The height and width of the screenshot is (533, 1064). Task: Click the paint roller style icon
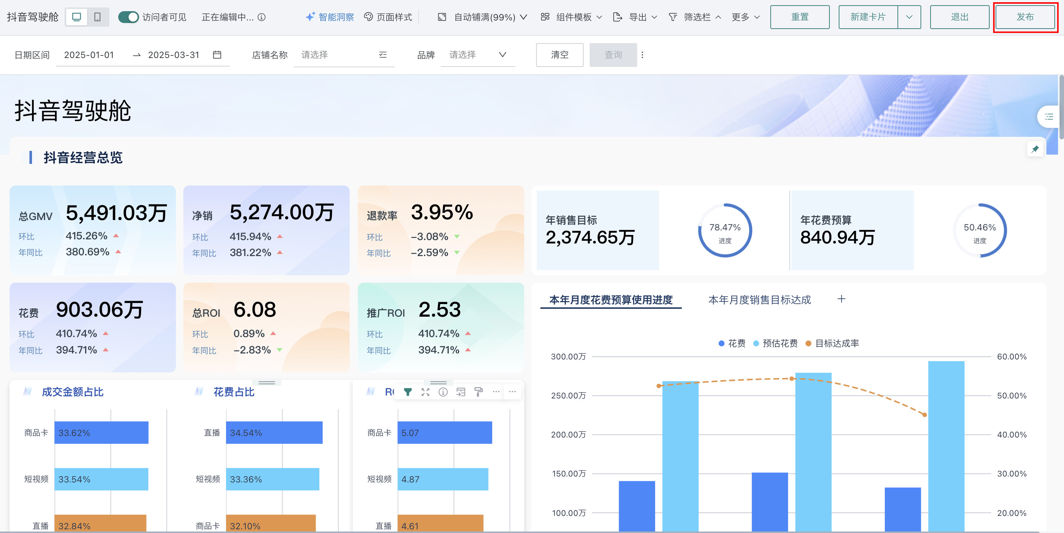point(478,392)
